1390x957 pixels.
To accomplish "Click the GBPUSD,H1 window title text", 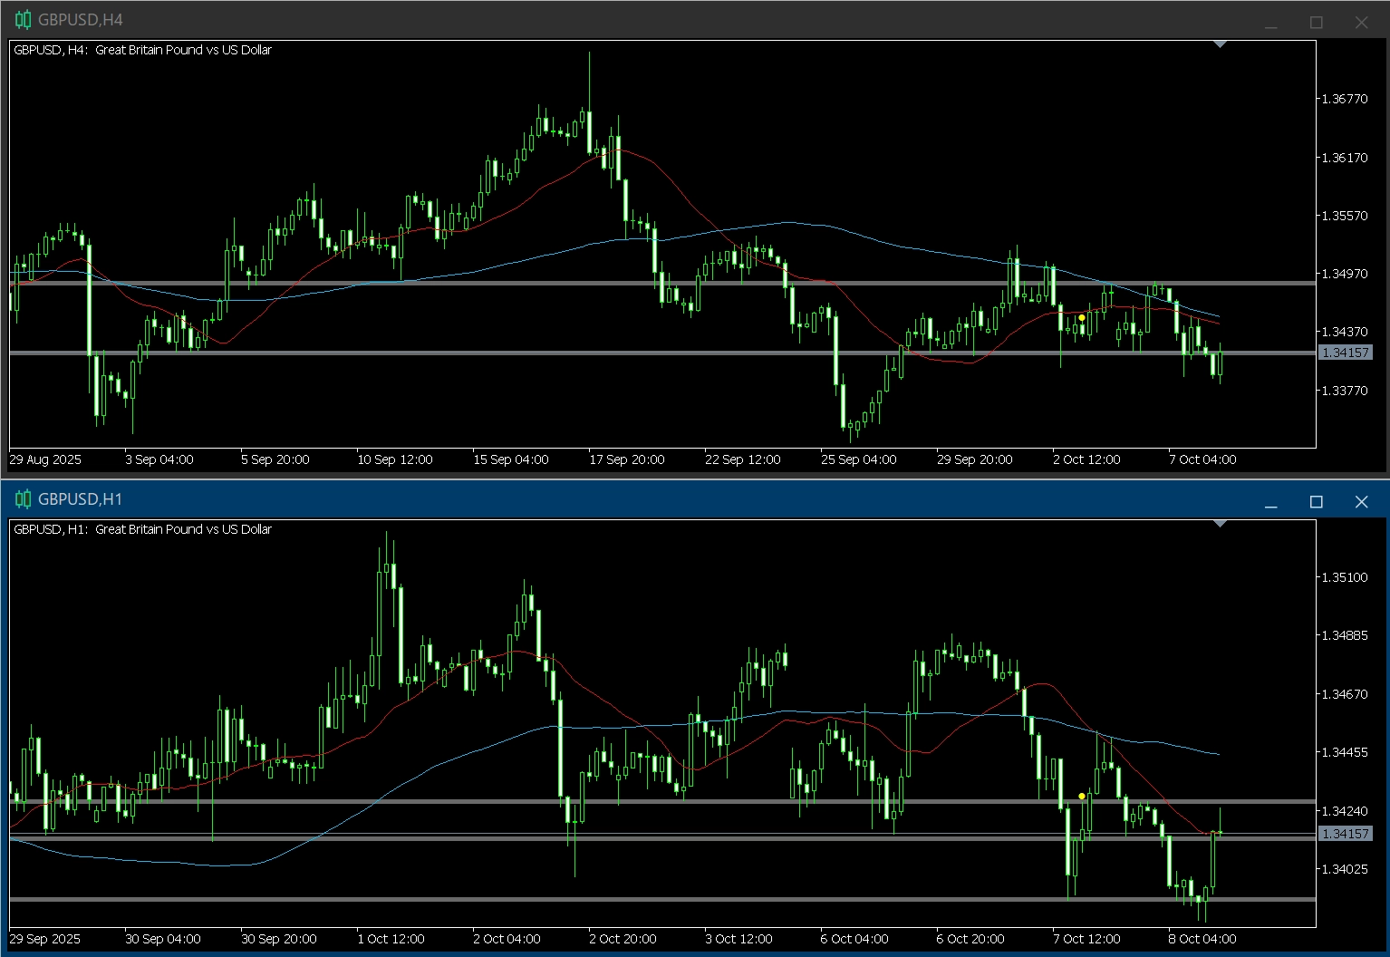I will pyautogui.click(x=80, y=499).
